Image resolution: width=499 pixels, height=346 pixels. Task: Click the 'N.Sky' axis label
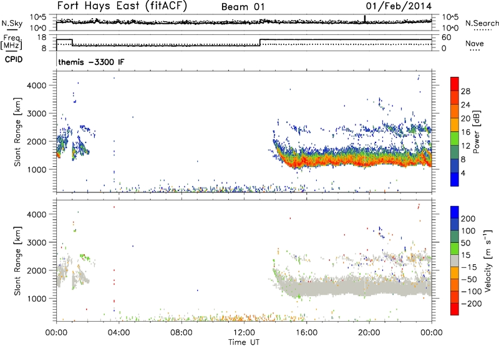tap(12, 24)
